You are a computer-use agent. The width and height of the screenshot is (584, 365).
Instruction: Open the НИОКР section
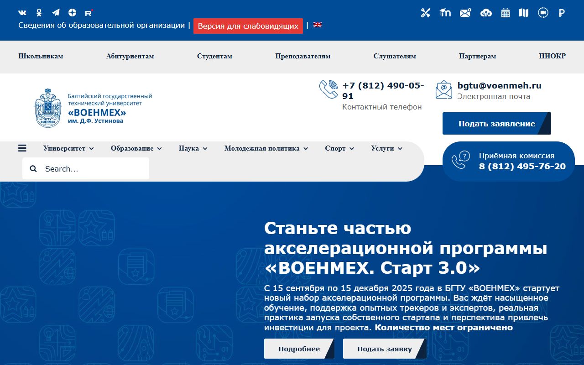(552, 57)
